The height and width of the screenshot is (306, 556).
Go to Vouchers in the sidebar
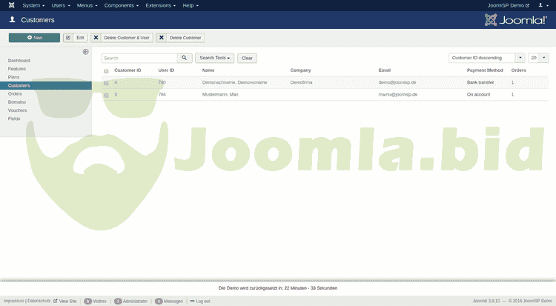(17, 110)
